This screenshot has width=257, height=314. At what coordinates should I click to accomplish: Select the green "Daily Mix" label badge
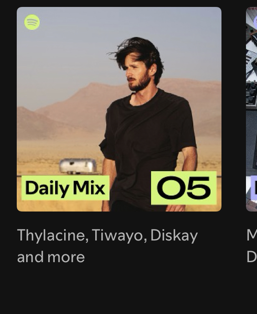coord(65,188)
